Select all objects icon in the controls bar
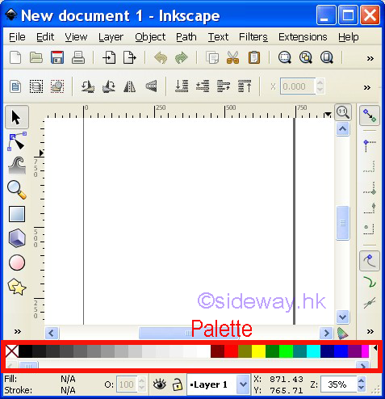Screen dimensions: 385x399 click(15, 86)
